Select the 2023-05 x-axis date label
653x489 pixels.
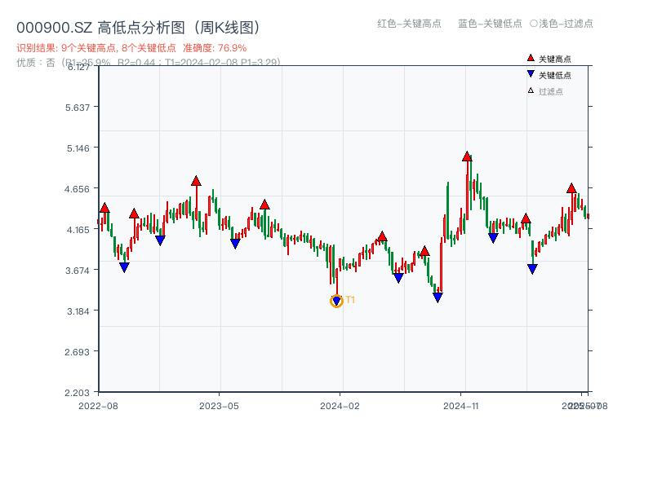click(x=219, y=405)
